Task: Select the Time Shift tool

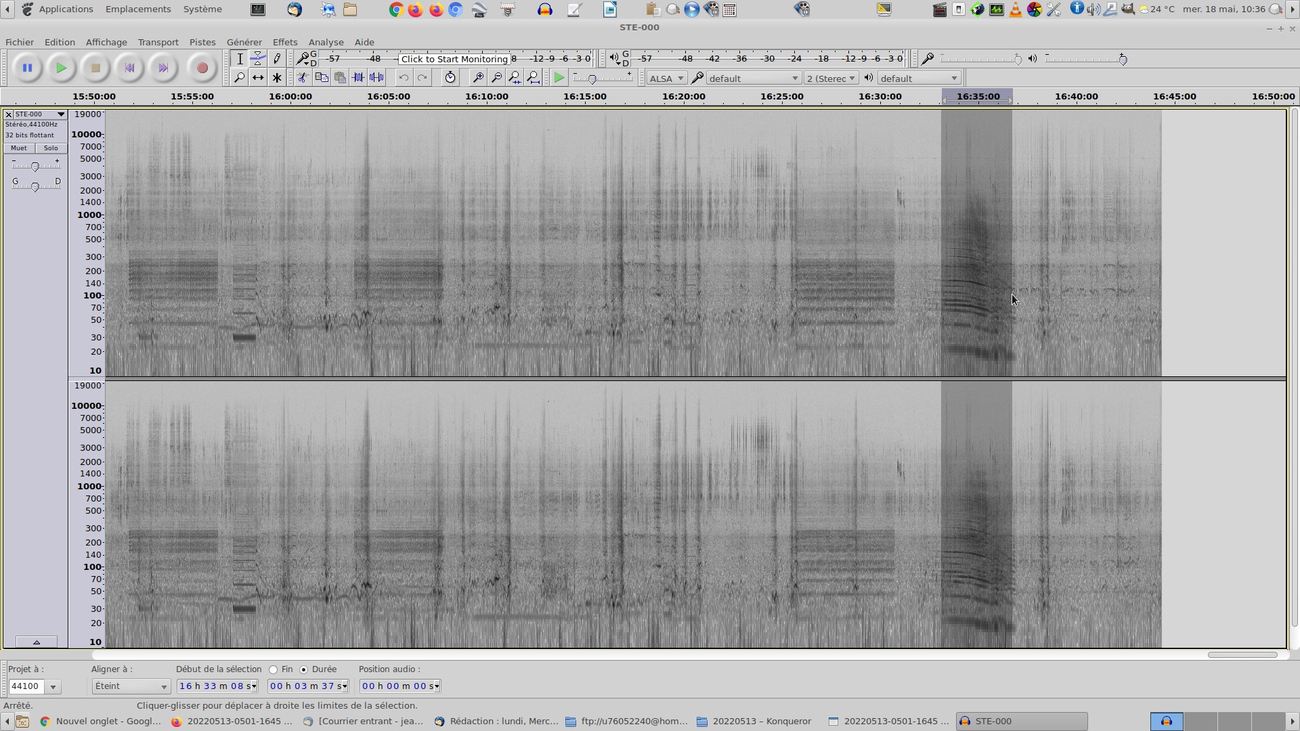Action: [x=258, y=78]
